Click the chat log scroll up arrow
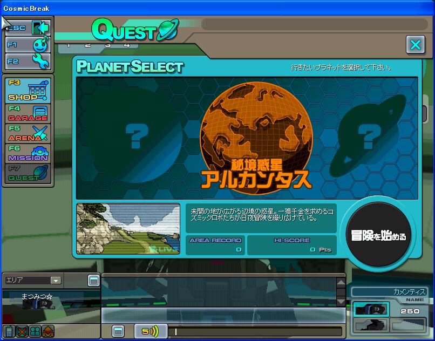Screen dimensions: 435x341 (x=341, y=282)
